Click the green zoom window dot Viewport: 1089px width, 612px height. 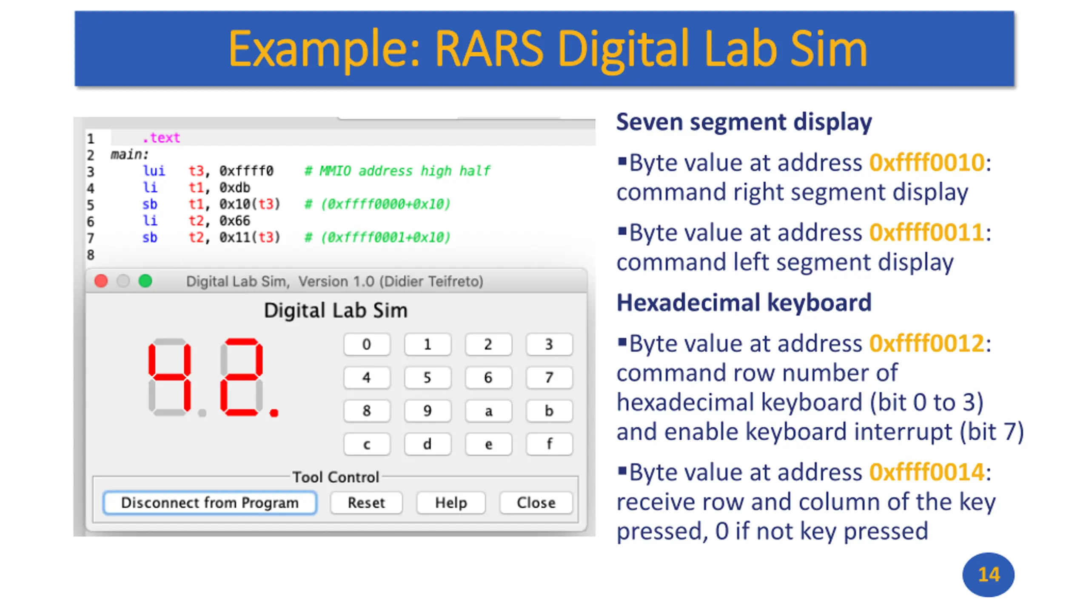coord(145,281)
